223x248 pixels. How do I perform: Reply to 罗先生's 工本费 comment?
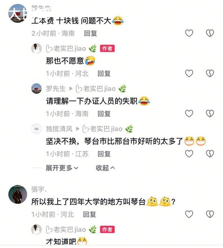[x=90, y=33]
